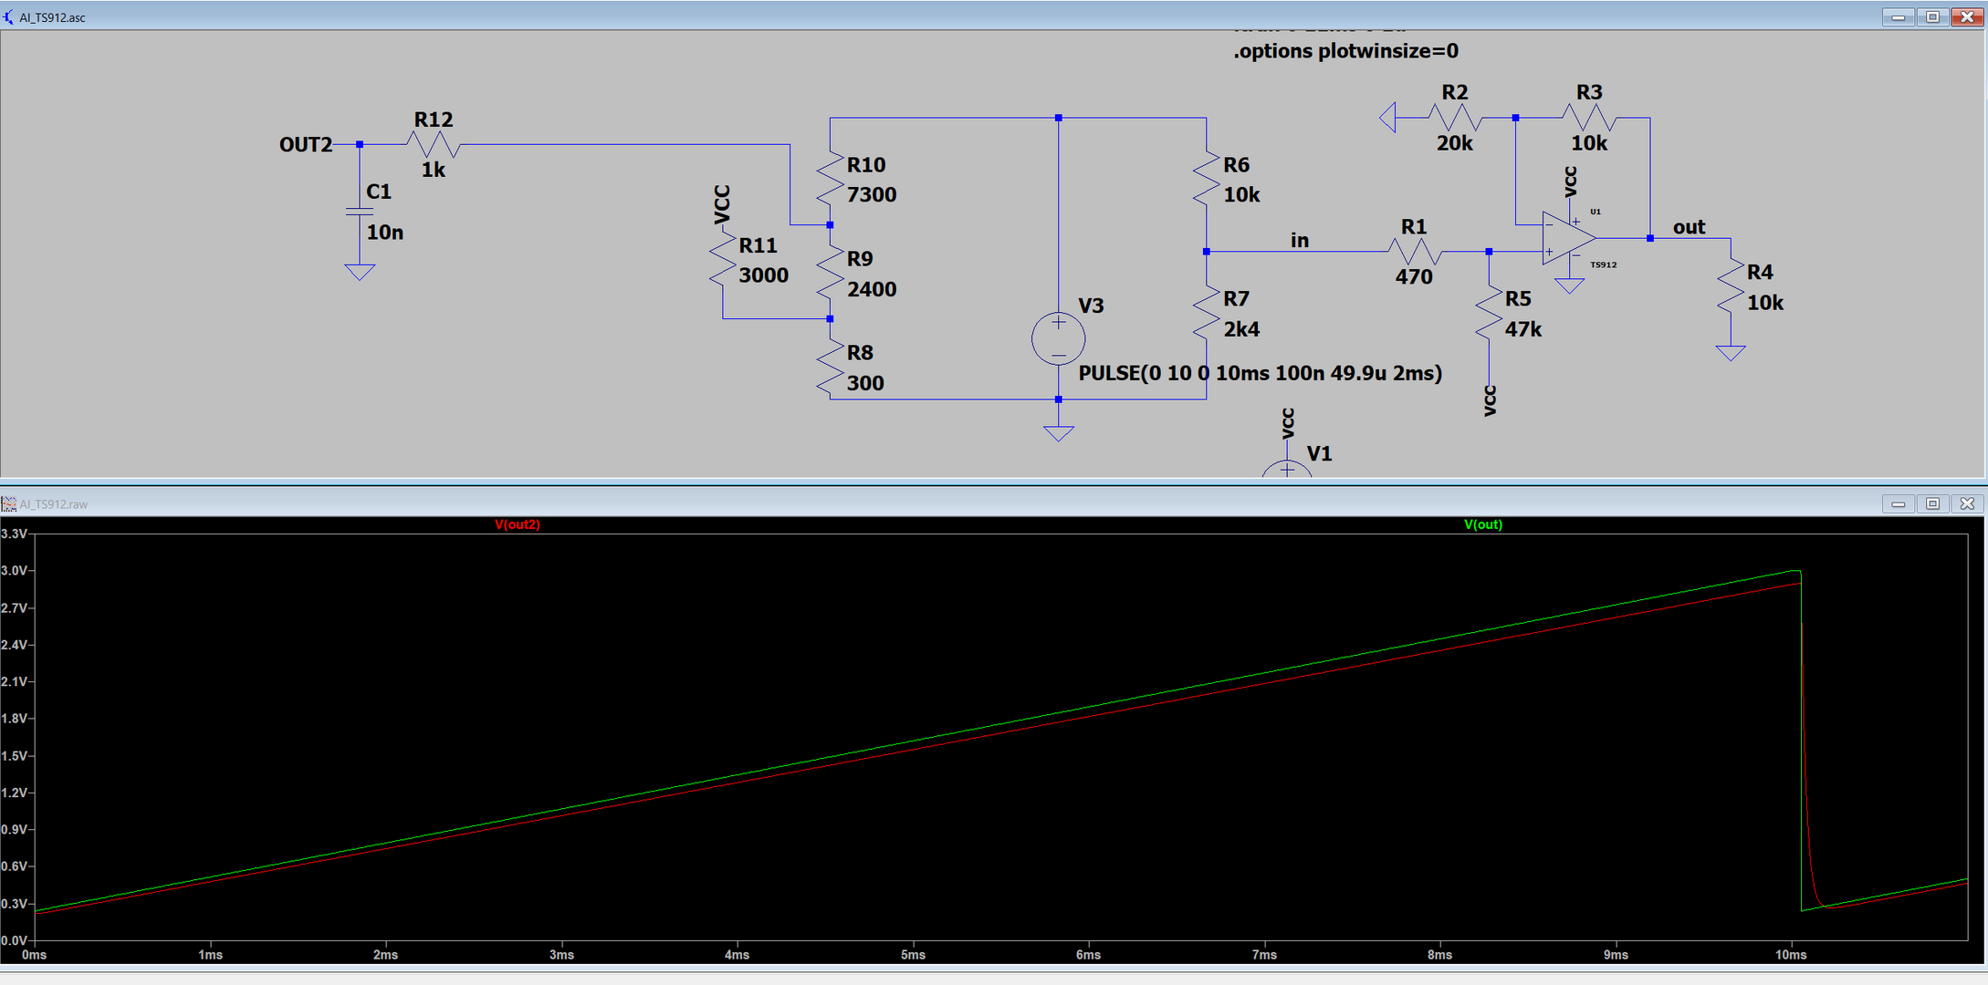The image size is (1988, 985).
Task: Maximize the AI_TS912.raw plot window
Action: click(1932, 503)
